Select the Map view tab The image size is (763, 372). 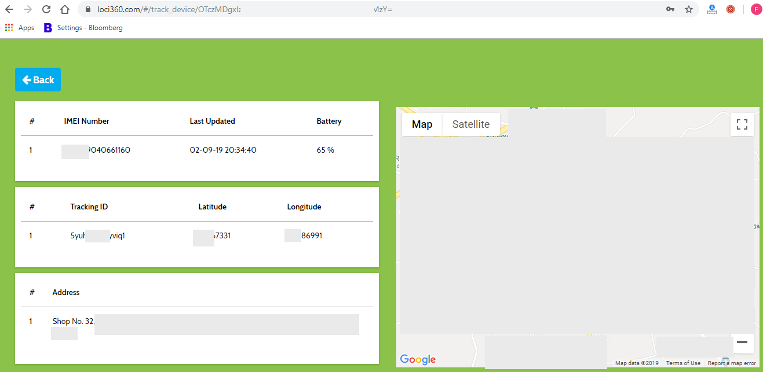(x=422, y=124)
